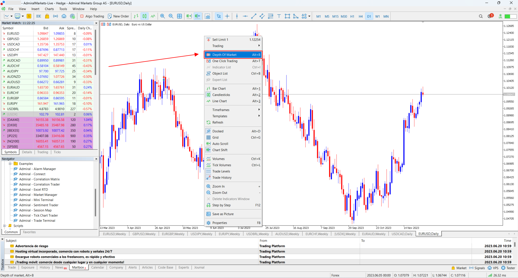Expand the Templates submenu
This screenshot has height=278, width=518.
click(233, 116)
